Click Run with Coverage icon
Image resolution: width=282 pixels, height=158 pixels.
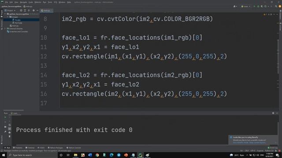[x=262, y=7]
